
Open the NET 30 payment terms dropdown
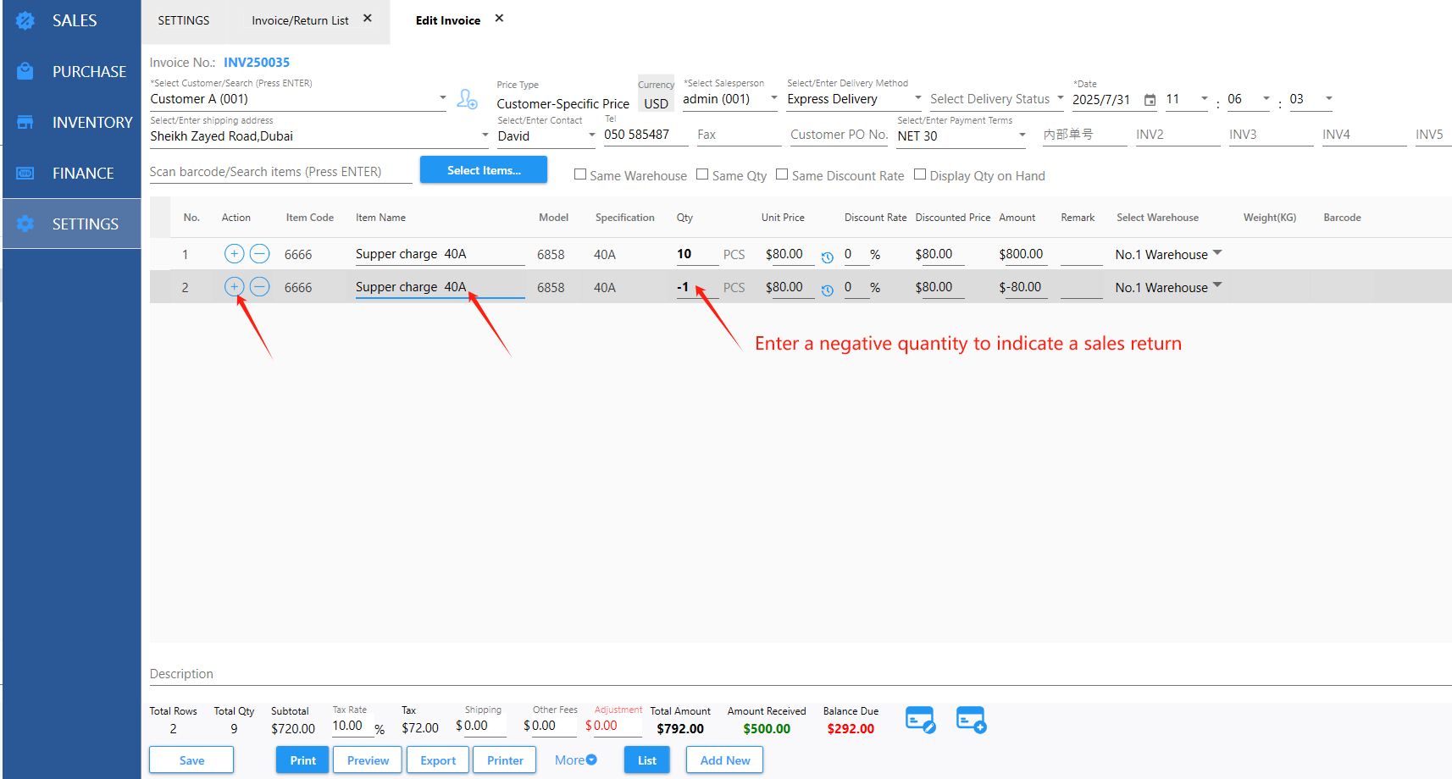coord(1022,135)
